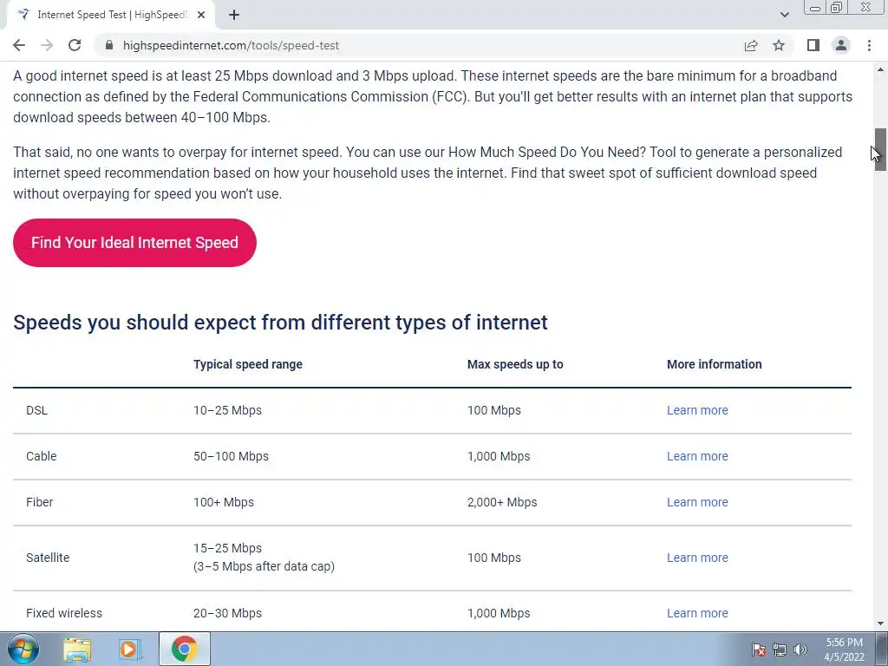
Task: Select Fixed wireless '1,000 Mbps' max speed
Action: [499, 613]
